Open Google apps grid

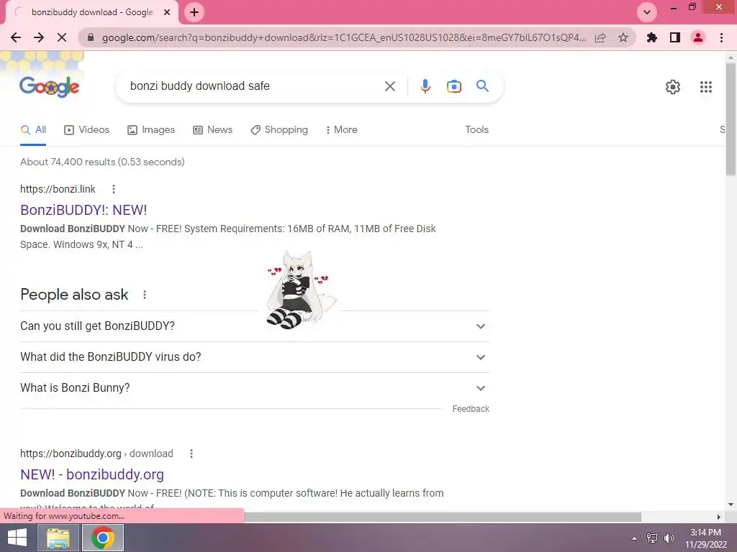pyautogui.click(x=705, y=87)
